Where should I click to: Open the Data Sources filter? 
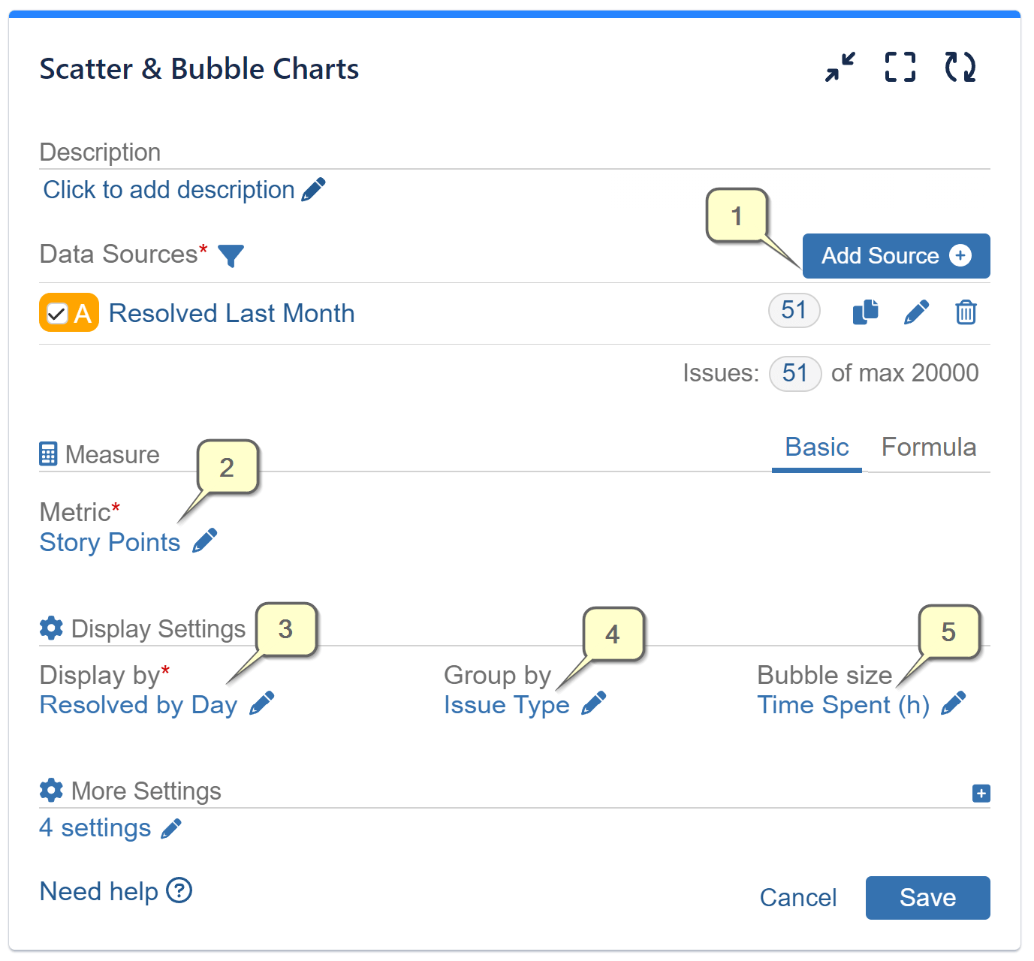click(x=232, y=256)
